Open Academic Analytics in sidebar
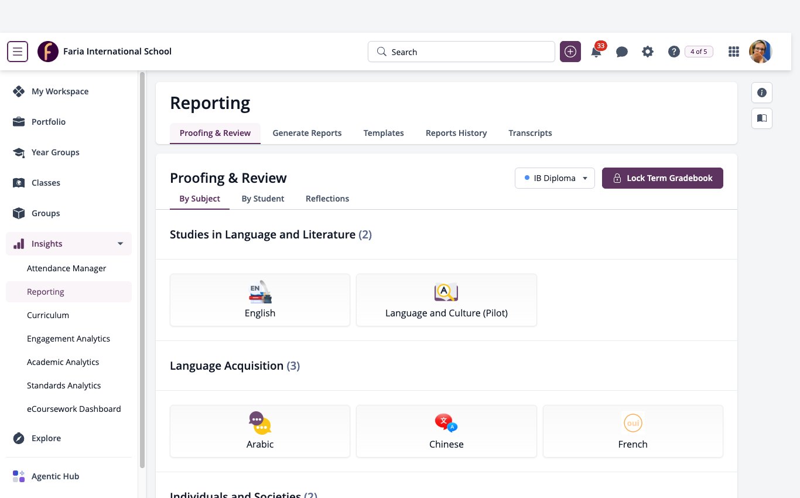 click(x=69, y=362)
